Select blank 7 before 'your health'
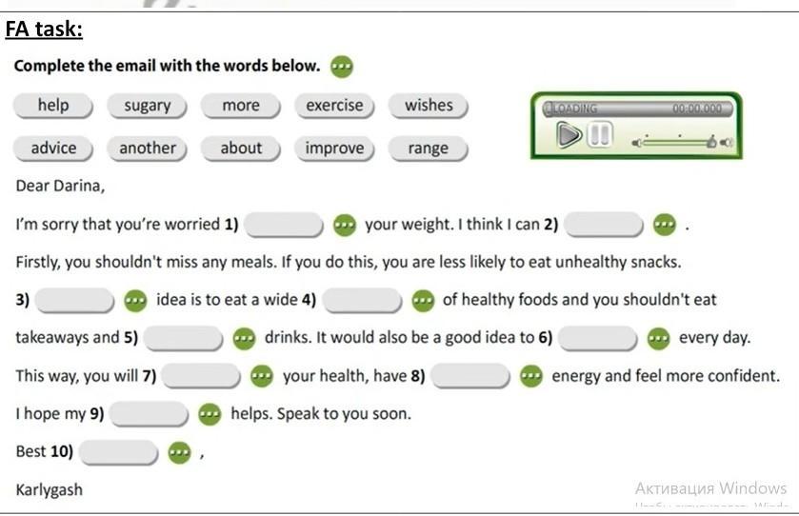The width and height of the screenshot is (799, 516). tap(201, 376)
